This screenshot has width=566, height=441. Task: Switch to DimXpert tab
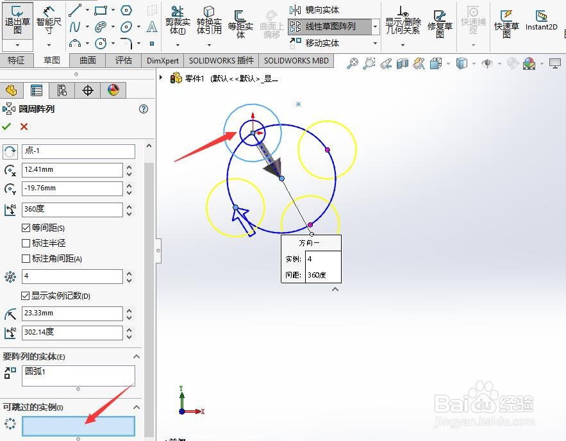(163, 61)
